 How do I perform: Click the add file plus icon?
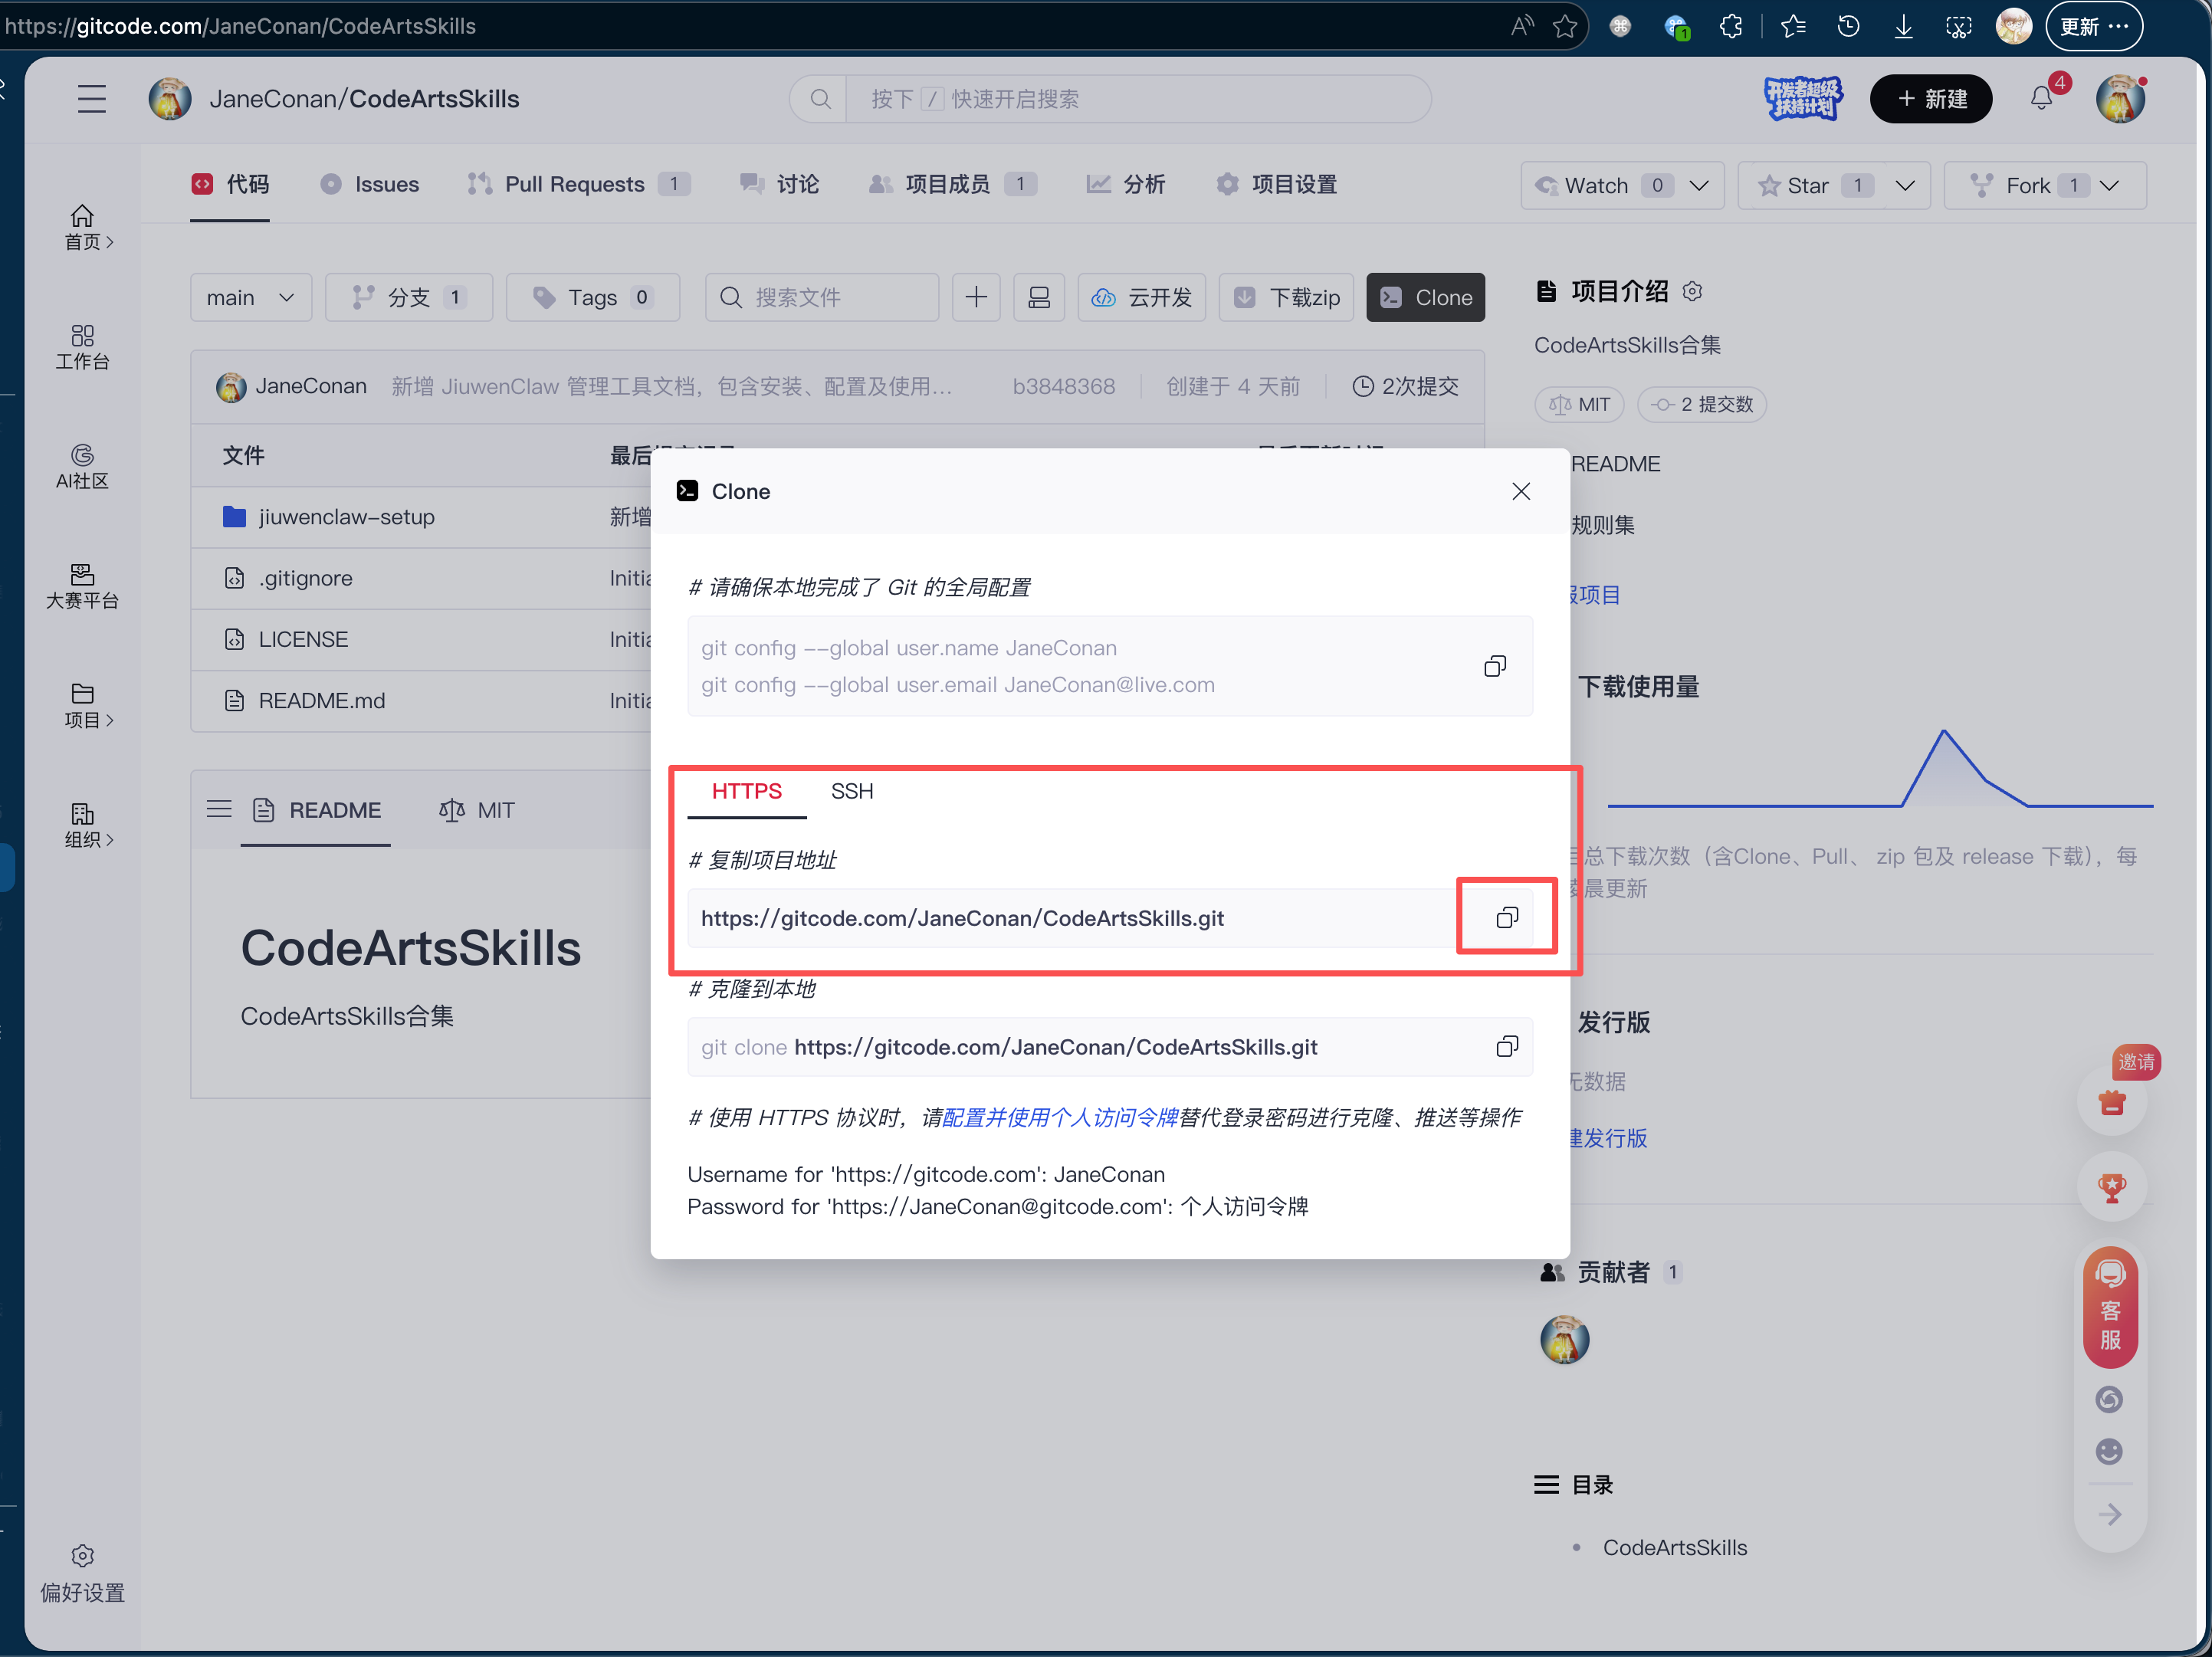tap(975, 297)
